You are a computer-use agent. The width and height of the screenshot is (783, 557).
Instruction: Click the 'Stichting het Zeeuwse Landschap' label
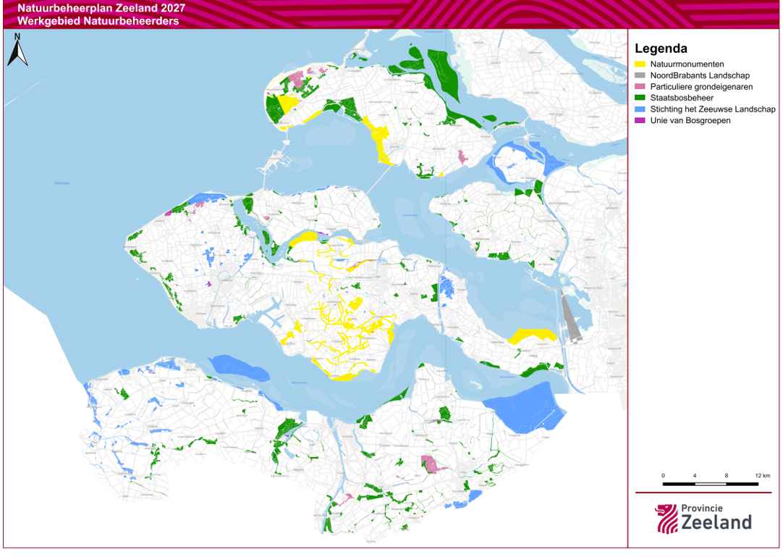pyautogui.click(x=713, y=109)
